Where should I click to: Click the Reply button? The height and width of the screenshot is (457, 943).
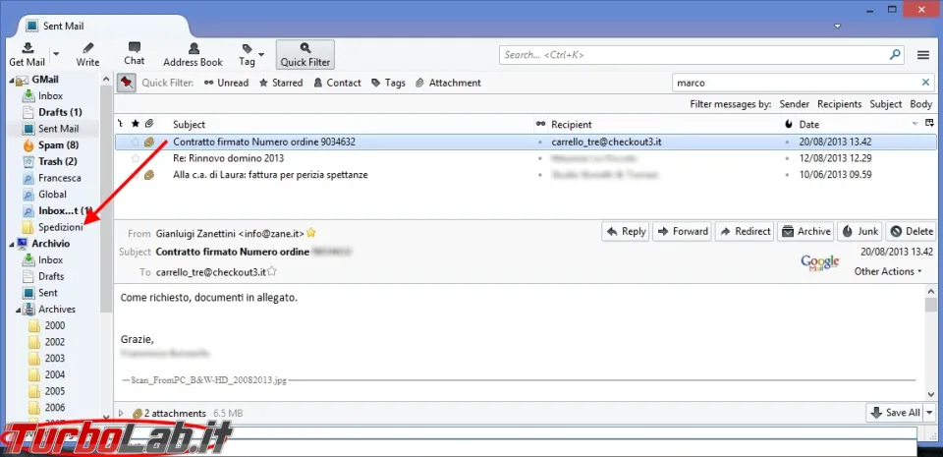(626, 232)
